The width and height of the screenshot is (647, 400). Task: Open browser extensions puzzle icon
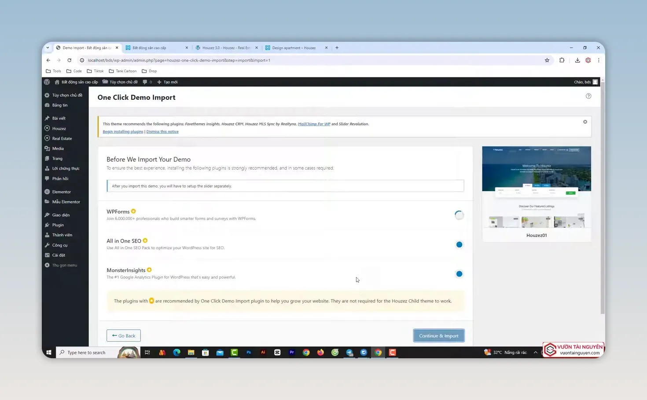[562, 60]
